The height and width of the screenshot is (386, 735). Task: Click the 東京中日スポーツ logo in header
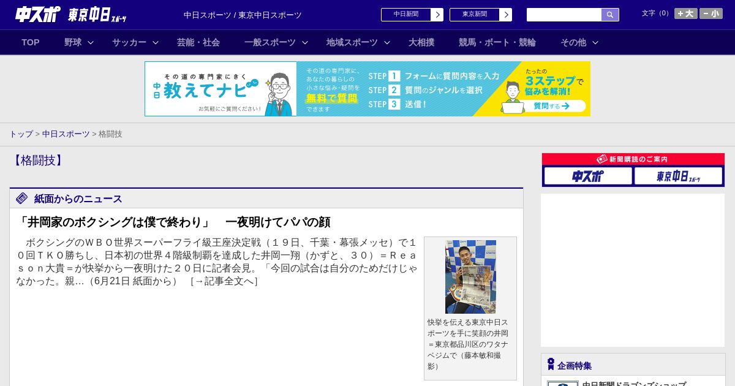[97, 15]
